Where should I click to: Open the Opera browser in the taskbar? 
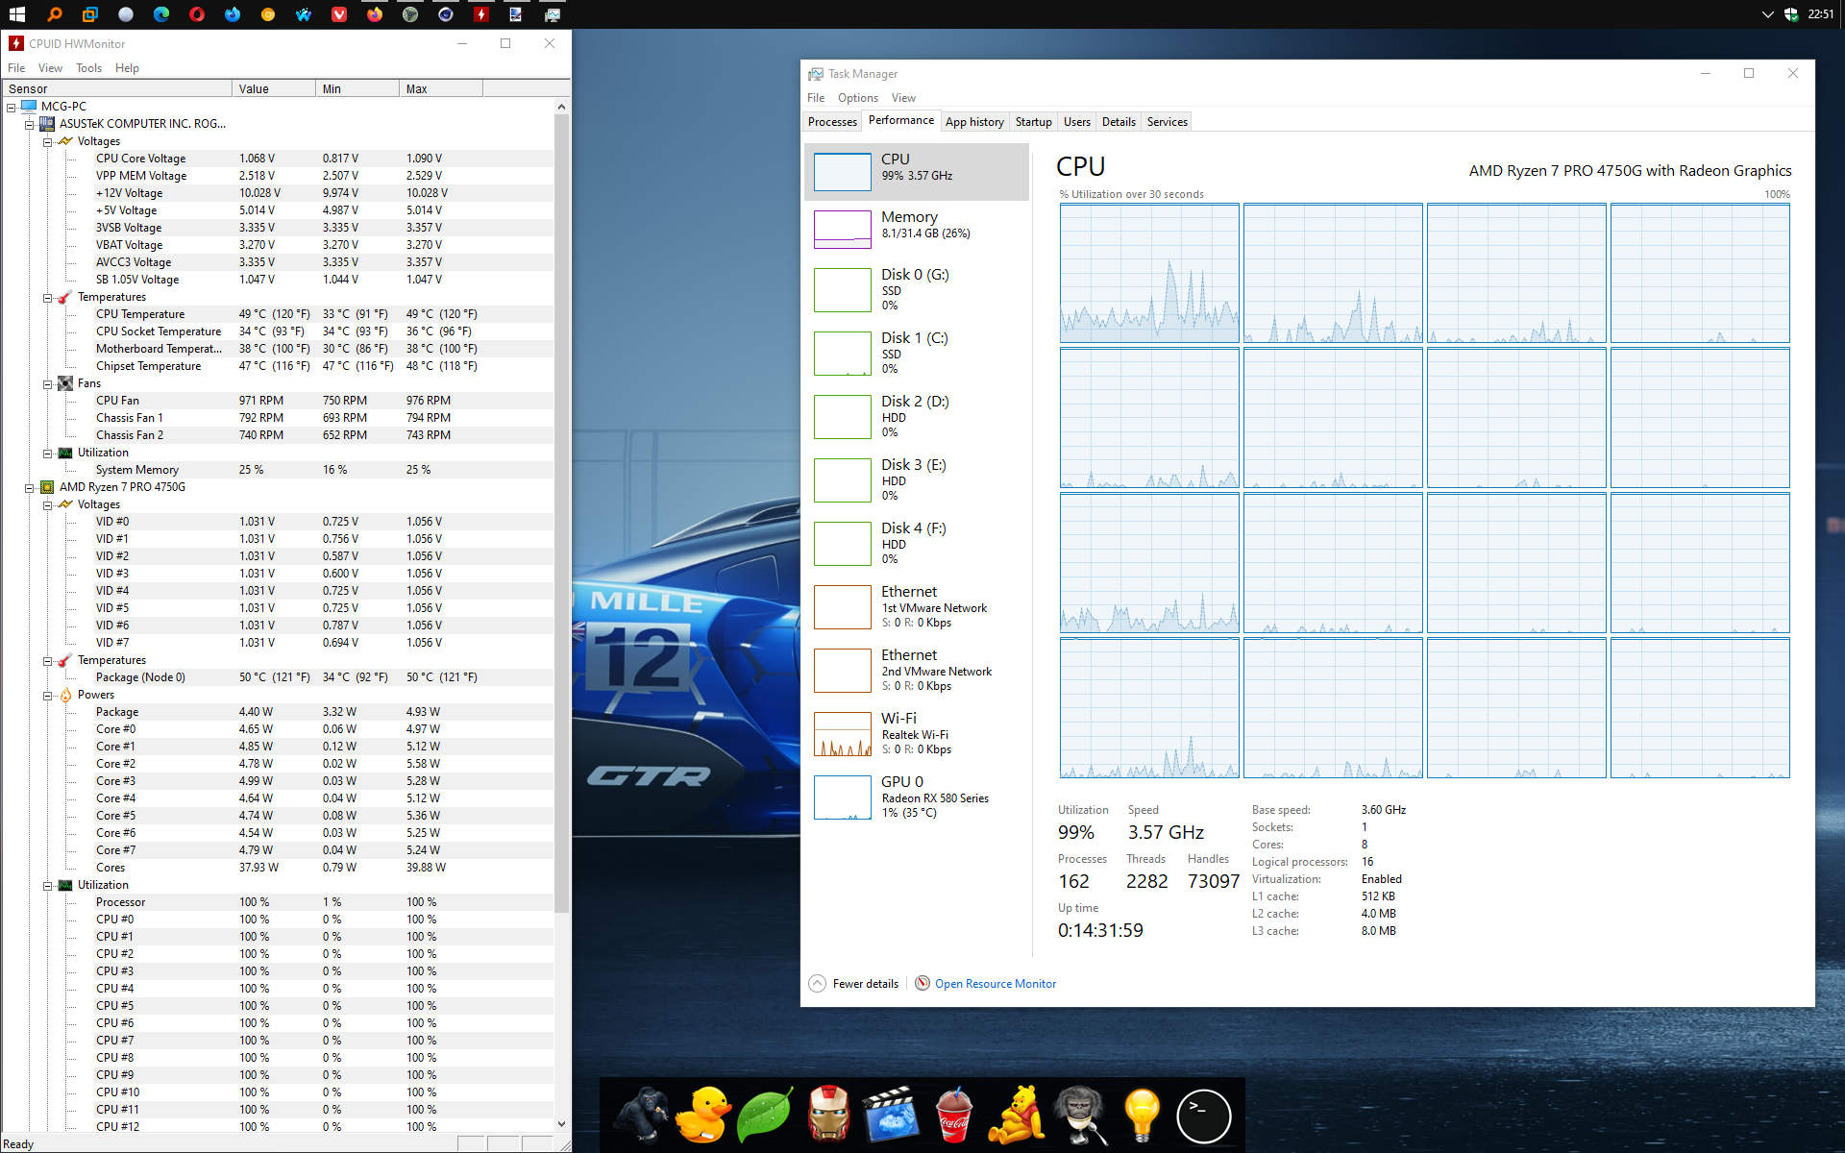[197, 14]
